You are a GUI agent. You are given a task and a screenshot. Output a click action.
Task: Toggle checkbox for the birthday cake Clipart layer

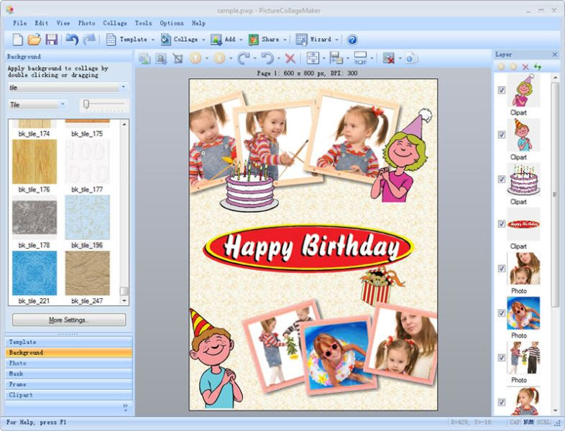[502, 180]
